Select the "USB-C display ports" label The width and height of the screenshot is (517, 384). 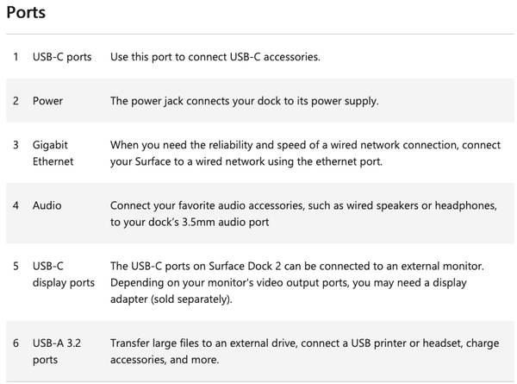coord(63,274)
